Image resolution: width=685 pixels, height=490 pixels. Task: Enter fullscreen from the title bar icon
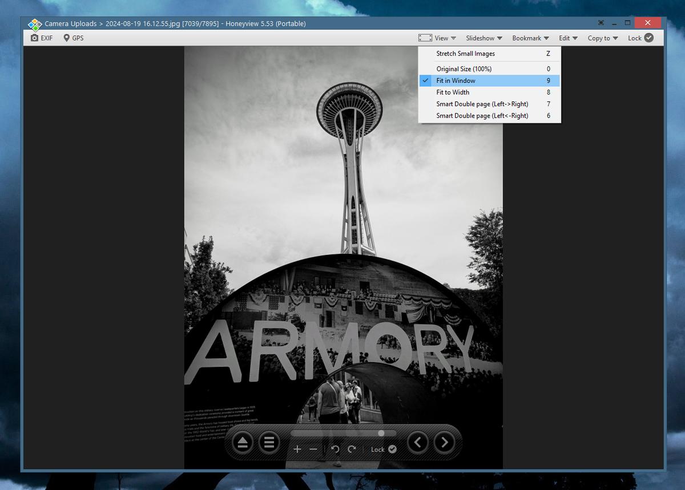pos(601,23)
